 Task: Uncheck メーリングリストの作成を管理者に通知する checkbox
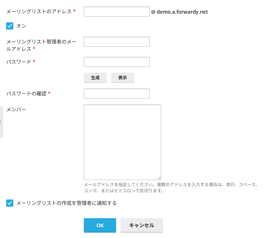10,203
